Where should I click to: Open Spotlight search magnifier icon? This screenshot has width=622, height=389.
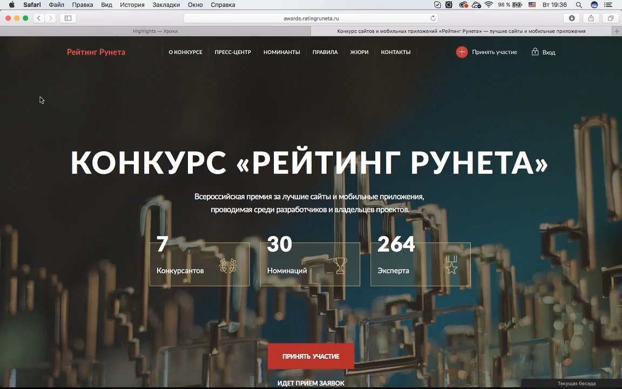[x=579, y=5]
